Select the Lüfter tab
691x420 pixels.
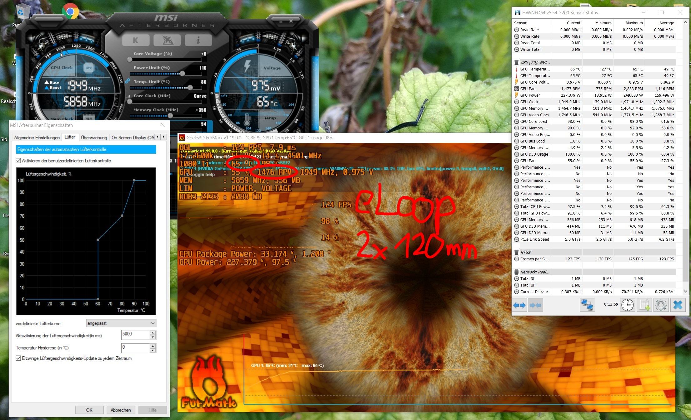click(x=70, y=137)
